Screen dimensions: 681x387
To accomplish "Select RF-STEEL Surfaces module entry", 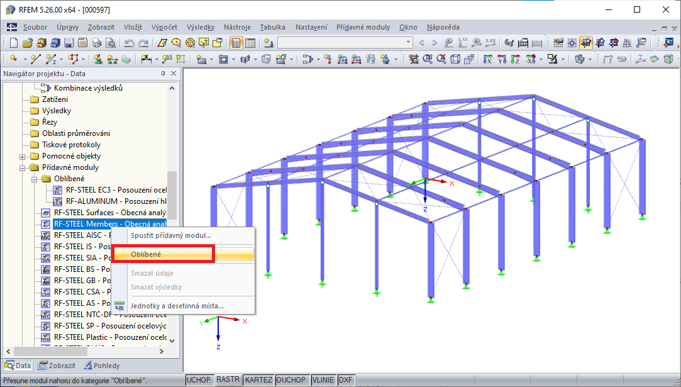I will coord(110,213).
